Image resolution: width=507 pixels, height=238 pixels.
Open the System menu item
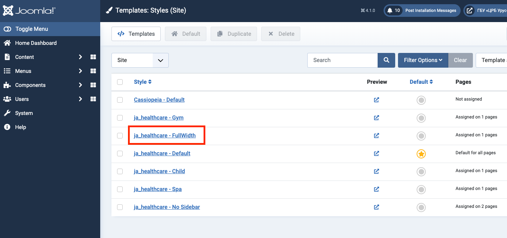pos(24,113)
